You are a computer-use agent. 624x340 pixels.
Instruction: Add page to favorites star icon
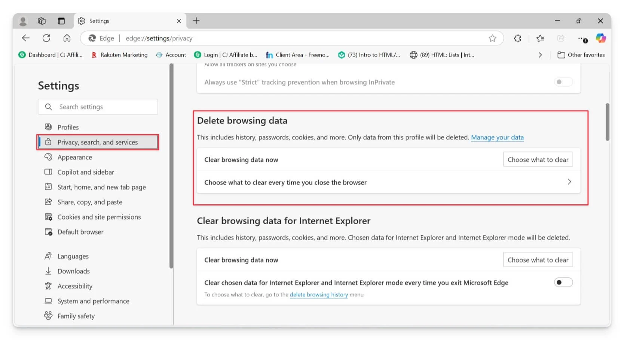click(x=492, y=38)
